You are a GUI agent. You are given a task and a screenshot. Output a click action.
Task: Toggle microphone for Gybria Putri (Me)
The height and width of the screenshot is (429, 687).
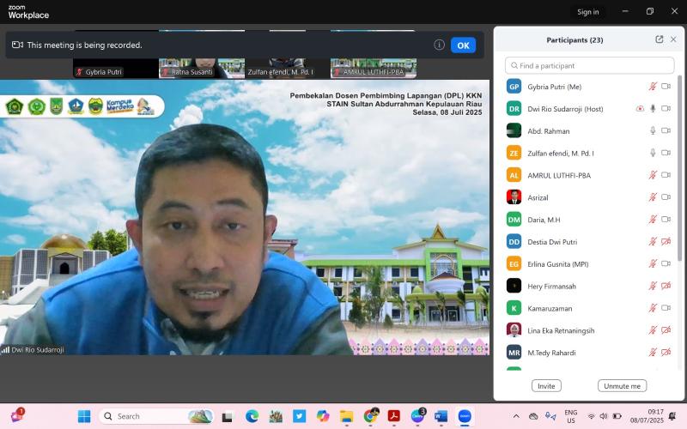pos(653,87)
